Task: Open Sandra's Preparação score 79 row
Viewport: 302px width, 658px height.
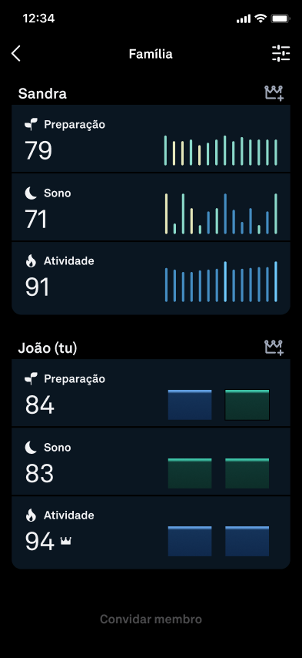Action: 151,139
